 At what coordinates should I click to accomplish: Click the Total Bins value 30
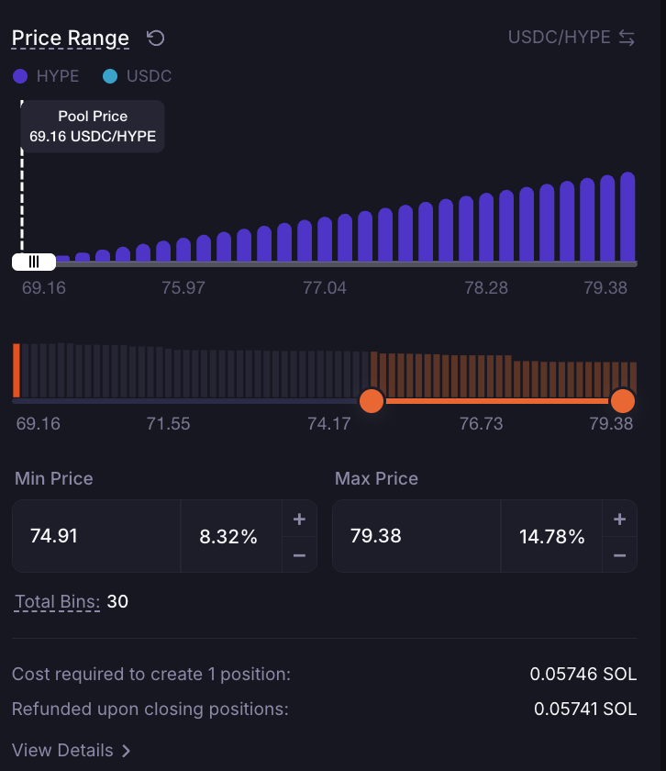tap(117, 601)
